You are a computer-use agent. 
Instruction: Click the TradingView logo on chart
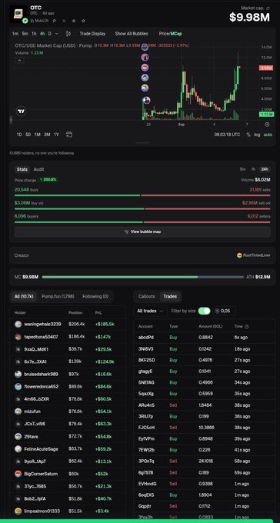point(21,112)
